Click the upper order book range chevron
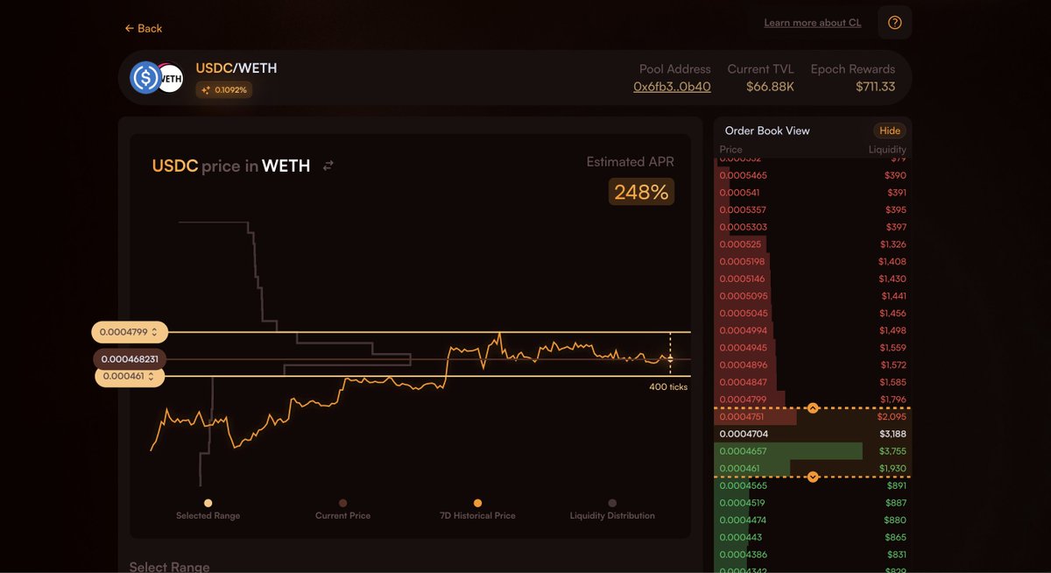 [813, 408]
